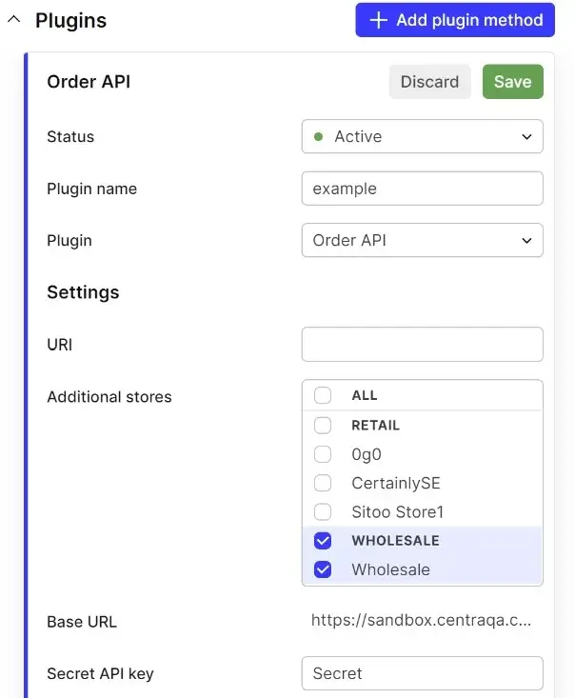Click the Status dropdown arrow
The width and height of the screenshot is (575, 698).
pyautogui.click(x=527, y=137)
